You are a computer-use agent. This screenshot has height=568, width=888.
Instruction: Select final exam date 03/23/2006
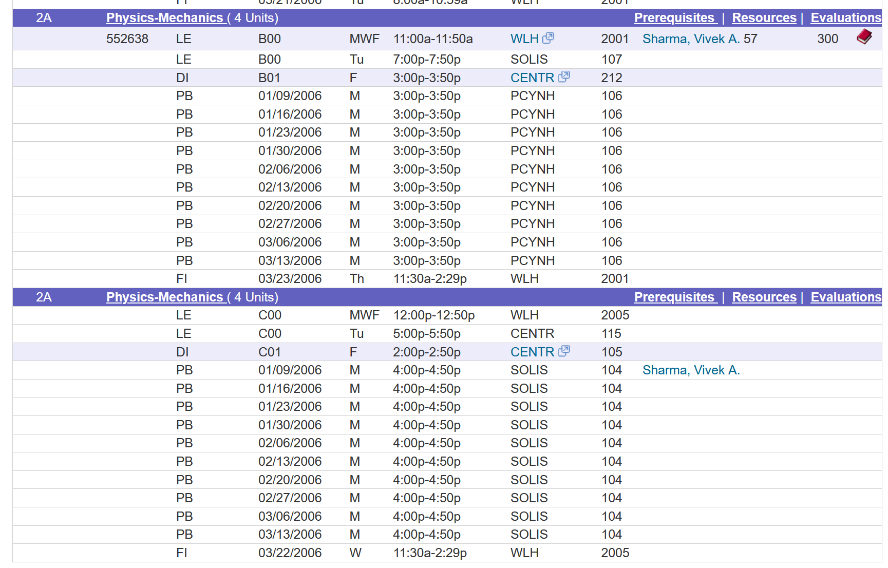point(290,279)
